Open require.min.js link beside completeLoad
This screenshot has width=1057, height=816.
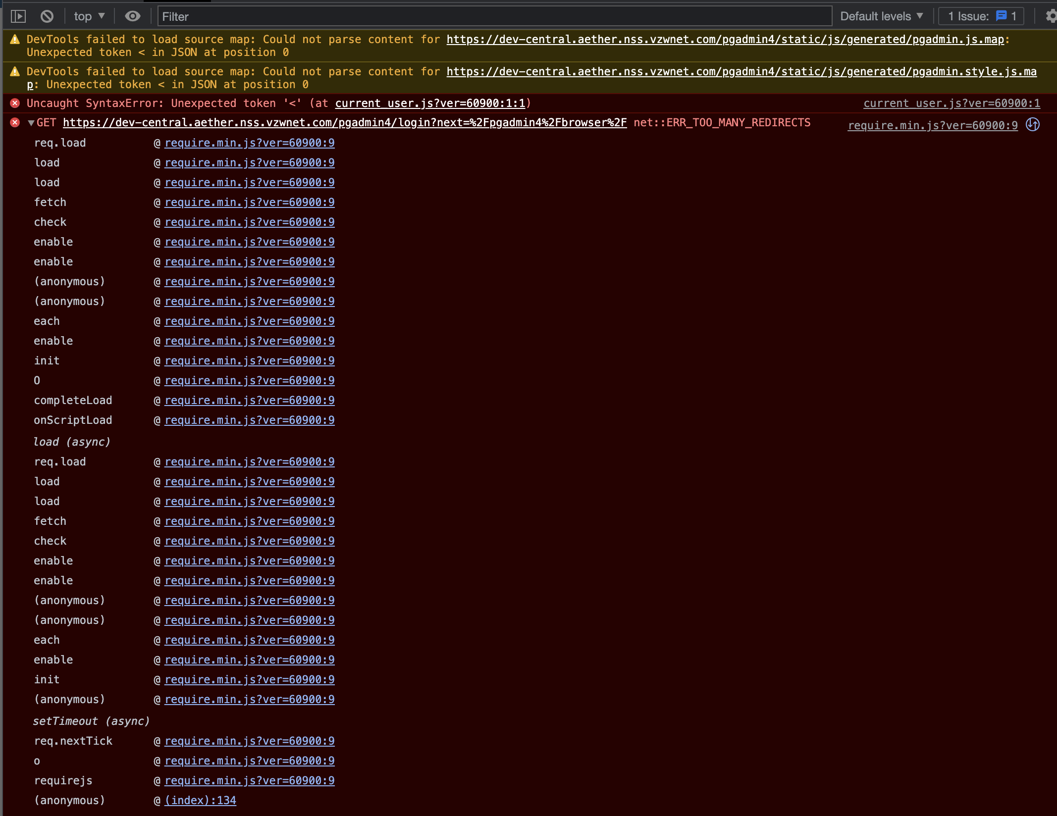(249, 400)
